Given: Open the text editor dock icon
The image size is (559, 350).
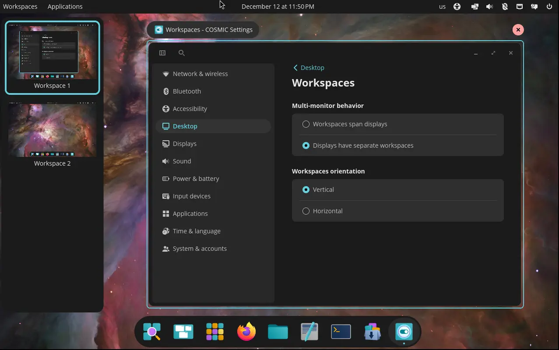Looking at the screenshot, I should (x=309, y=332).
